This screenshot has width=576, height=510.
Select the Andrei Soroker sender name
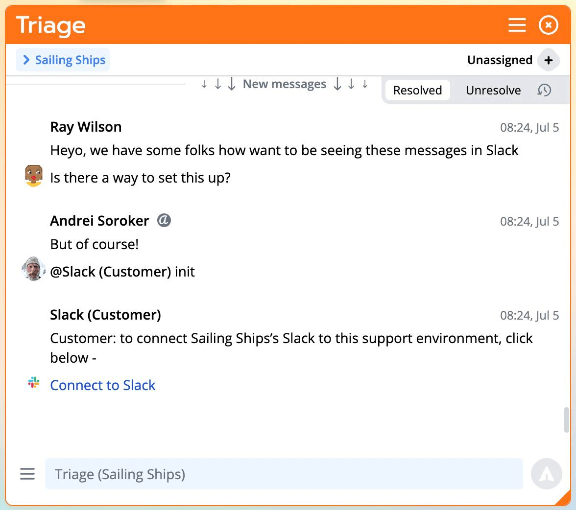click(99, 221)
